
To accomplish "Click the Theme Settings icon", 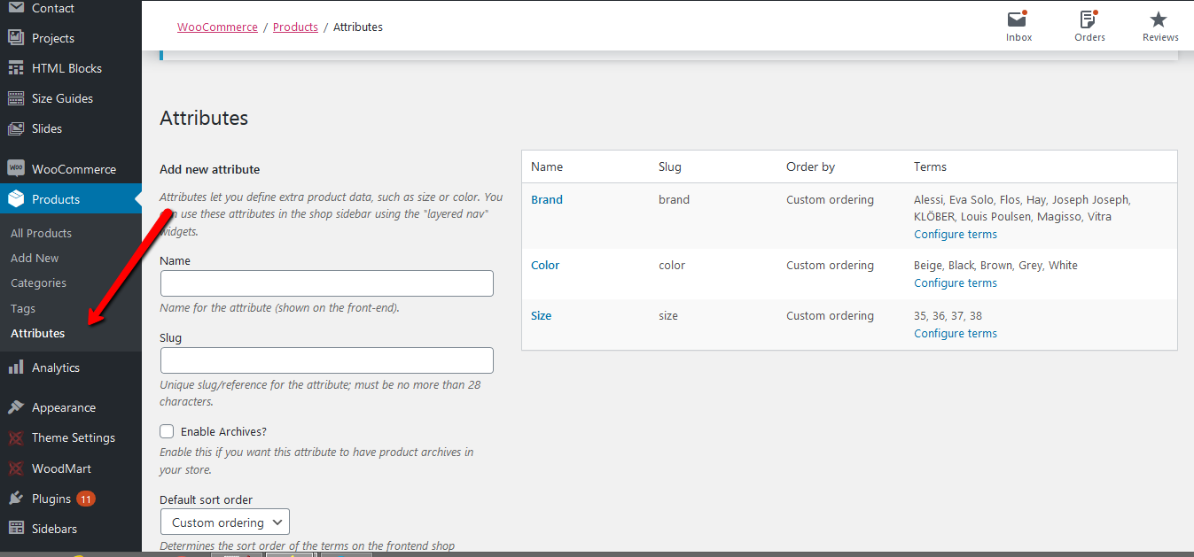I will click(x=16, y=437).
